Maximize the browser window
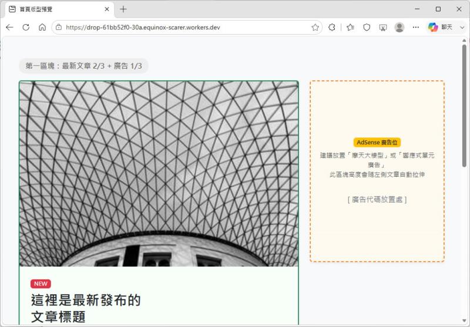470x327 pixels. pyautogui.click(x=438, y=9)
